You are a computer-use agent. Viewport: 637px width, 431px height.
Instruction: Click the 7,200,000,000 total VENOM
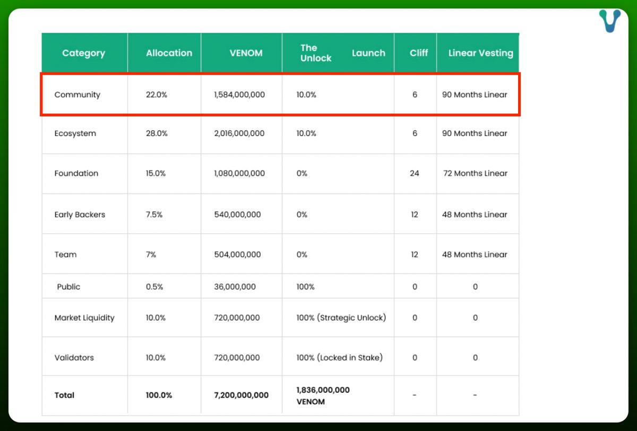coord(241,395)
